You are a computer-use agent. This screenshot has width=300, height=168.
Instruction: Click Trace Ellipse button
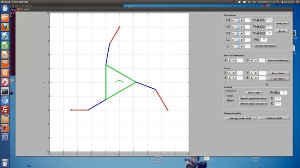point(278,79)
